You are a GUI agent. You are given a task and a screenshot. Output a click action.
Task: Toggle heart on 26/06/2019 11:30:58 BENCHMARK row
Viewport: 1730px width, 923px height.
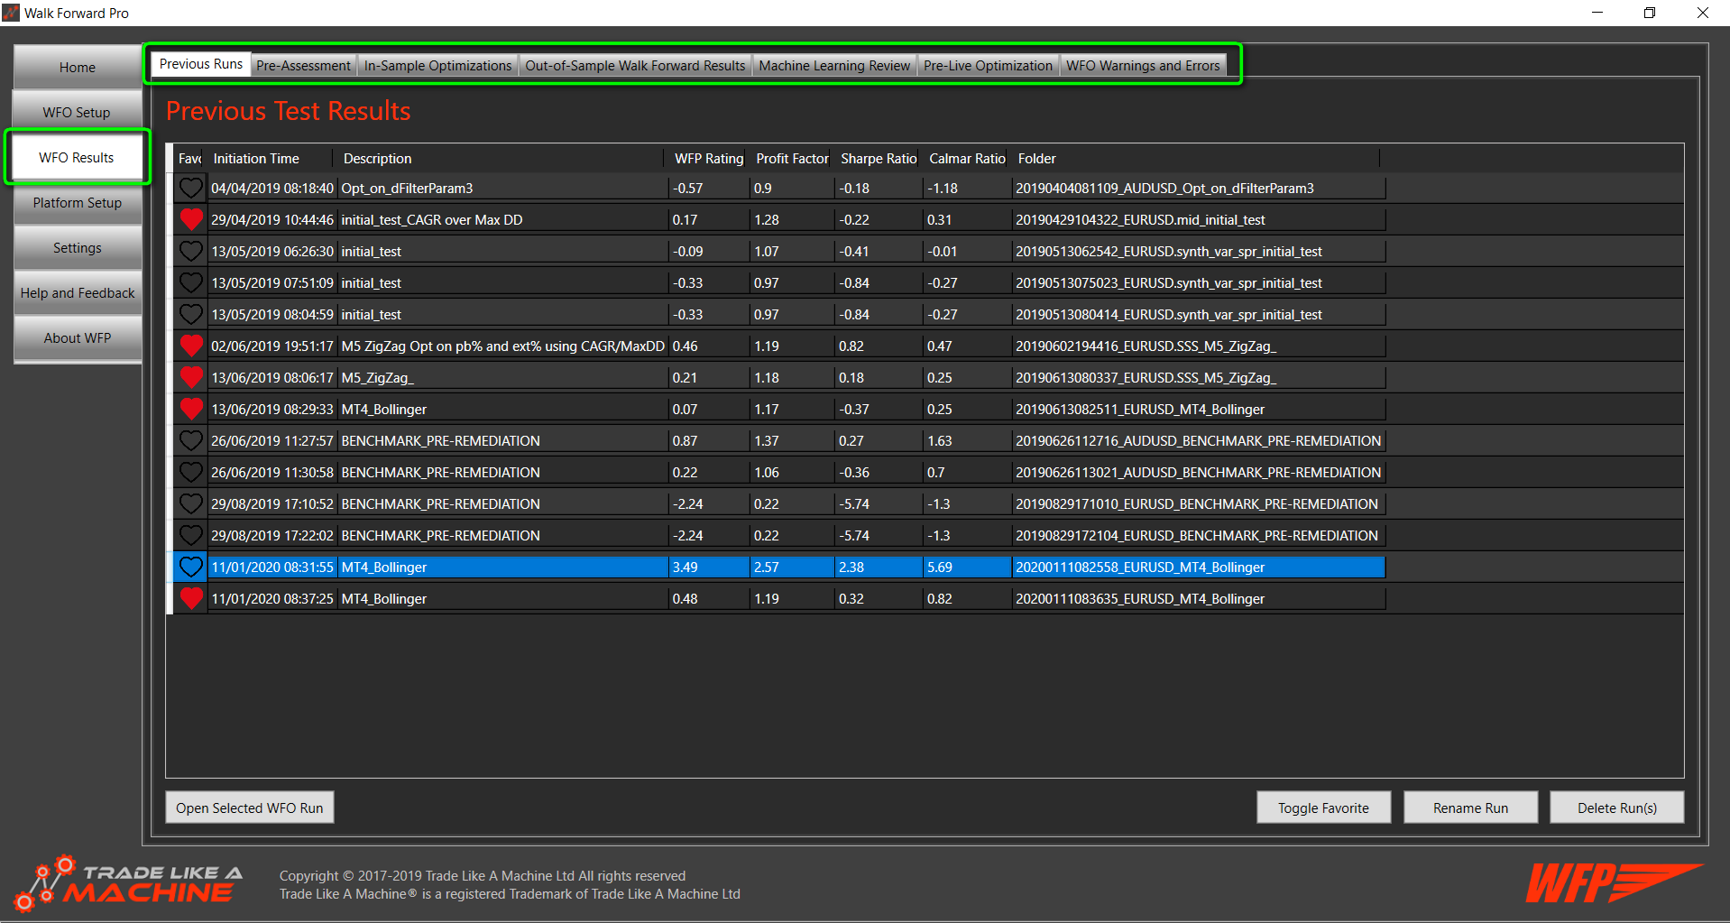coord(190,473)
